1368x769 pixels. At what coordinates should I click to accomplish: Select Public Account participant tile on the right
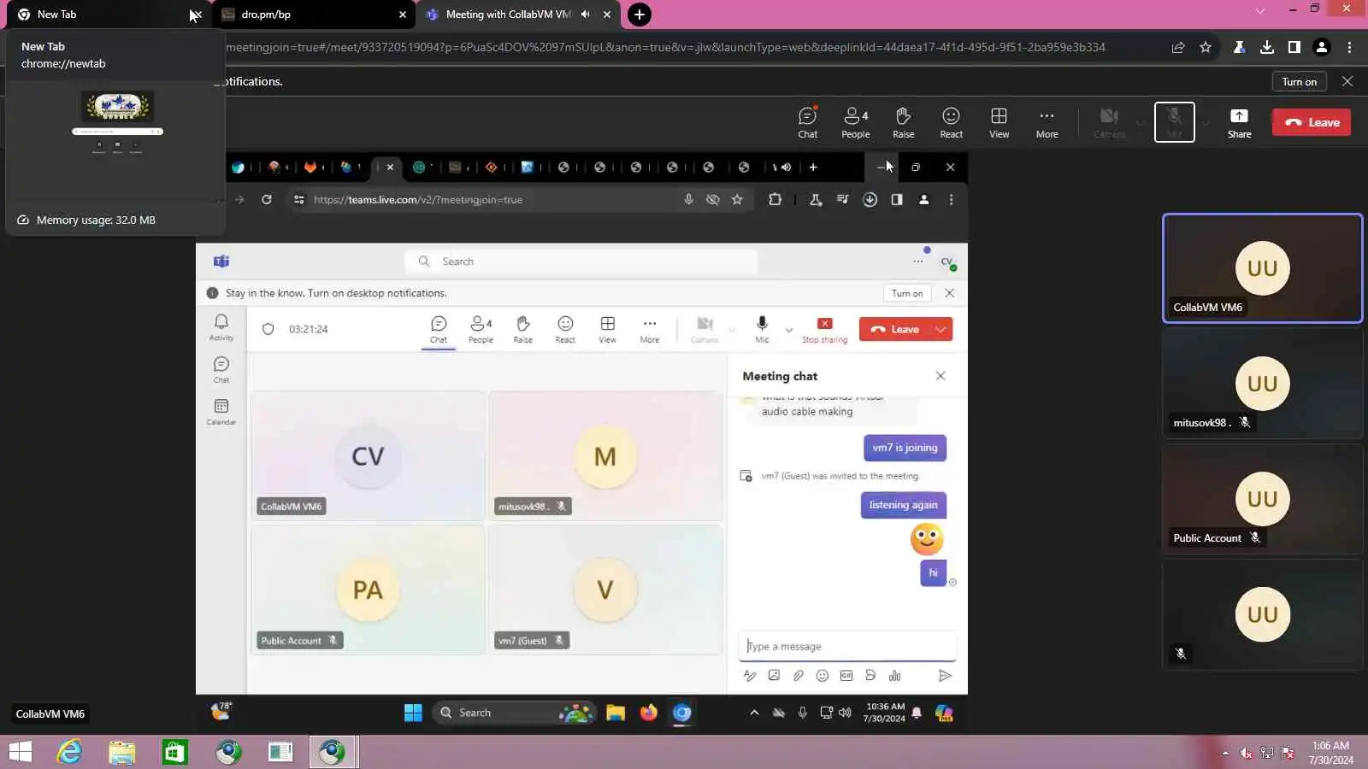point(1262,499)
